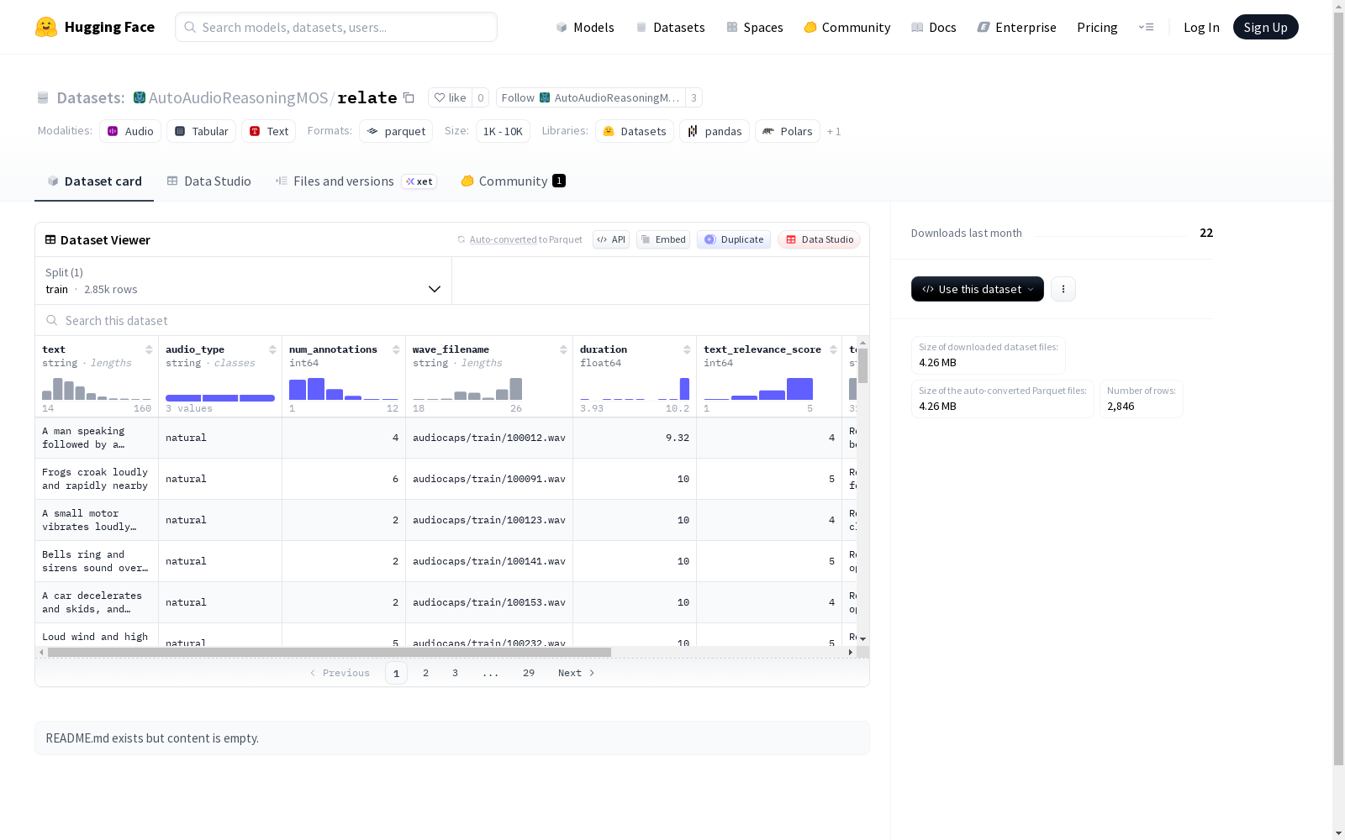Click the text_relevance_score histogram
The image size is (1345, 840).
758,389
